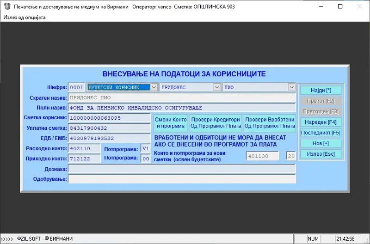Open the БУЏЕТСКИ КОРИСНИК dropdown arrow

(154, 87)
